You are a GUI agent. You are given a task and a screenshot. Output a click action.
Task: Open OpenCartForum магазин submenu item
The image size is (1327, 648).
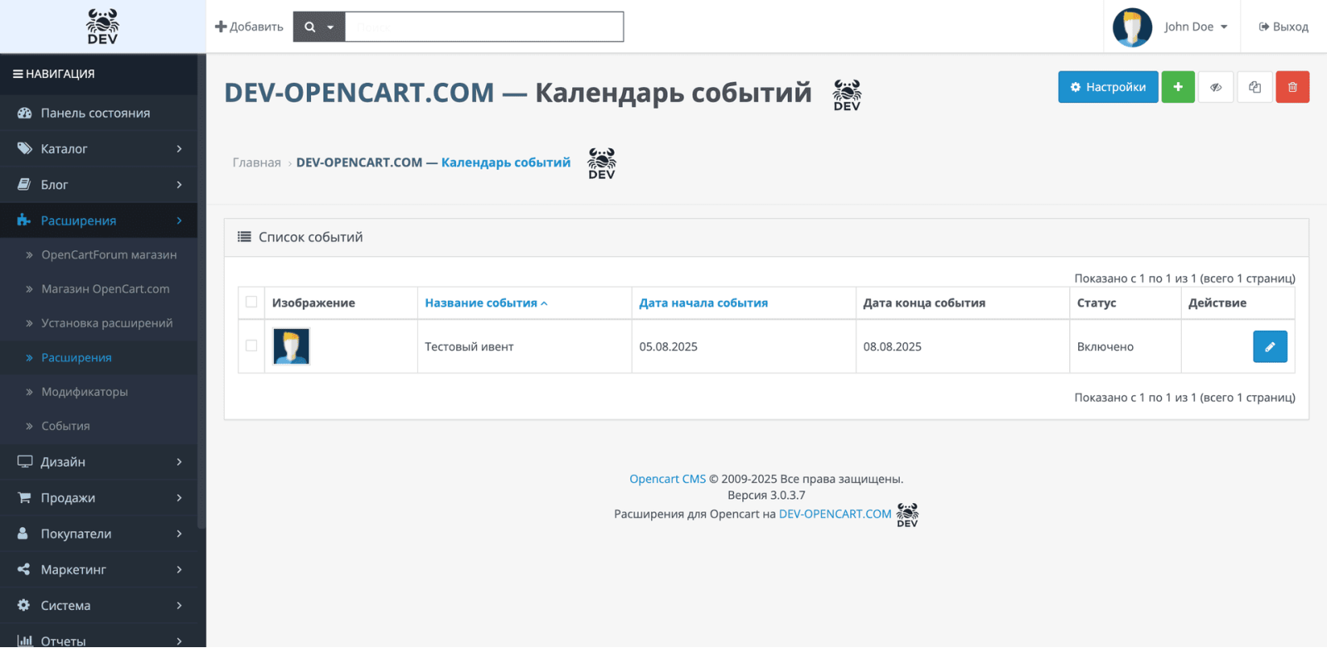(99, 254)
